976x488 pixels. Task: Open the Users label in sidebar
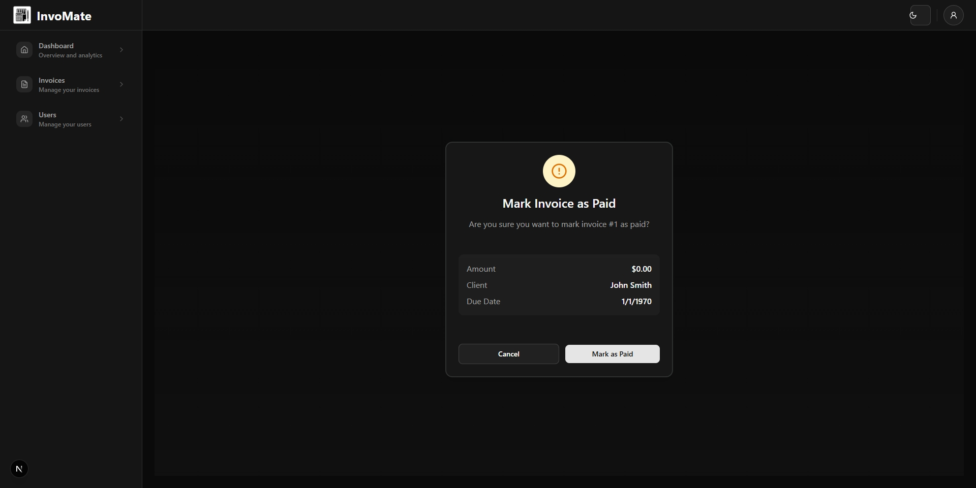(x=47, y=115)
